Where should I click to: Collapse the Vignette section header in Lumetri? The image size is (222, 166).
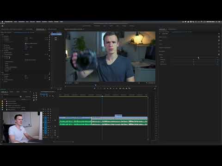click(161, 54)
